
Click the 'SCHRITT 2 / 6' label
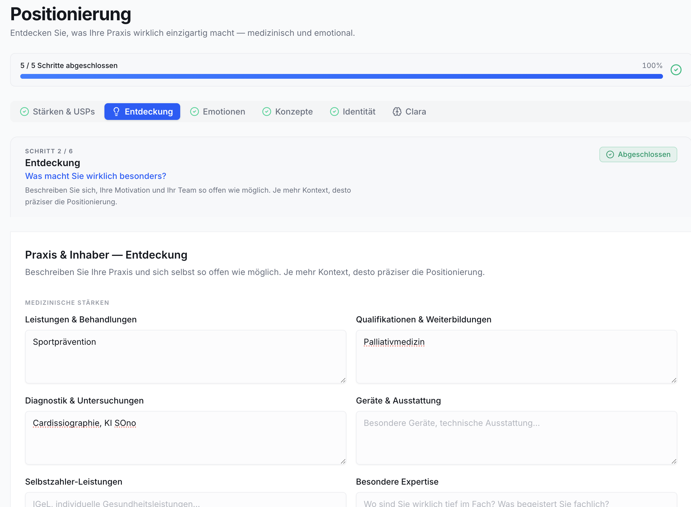[x=49, y=151]
